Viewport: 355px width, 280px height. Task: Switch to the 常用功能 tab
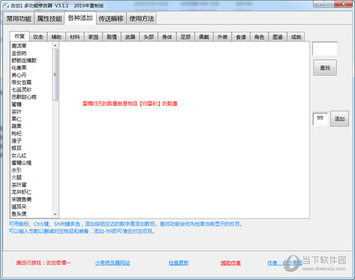(20, 18)
